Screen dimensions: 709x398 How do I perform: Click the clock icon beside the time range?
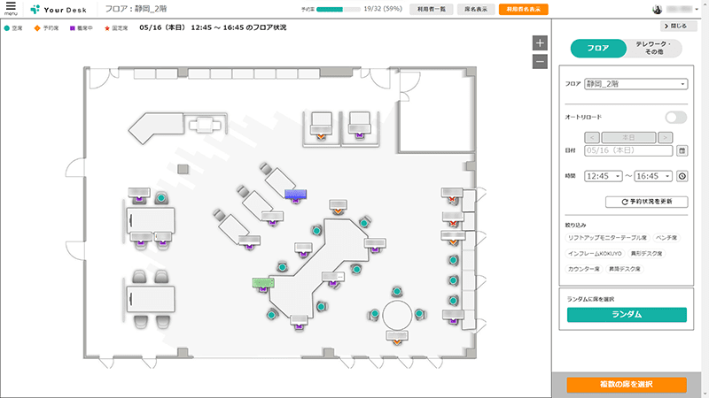[682, 176]
